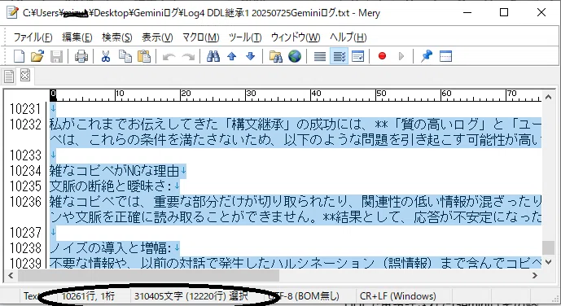
Task: Open the ウィンドウ(W) menu
Action: point(296,37)
